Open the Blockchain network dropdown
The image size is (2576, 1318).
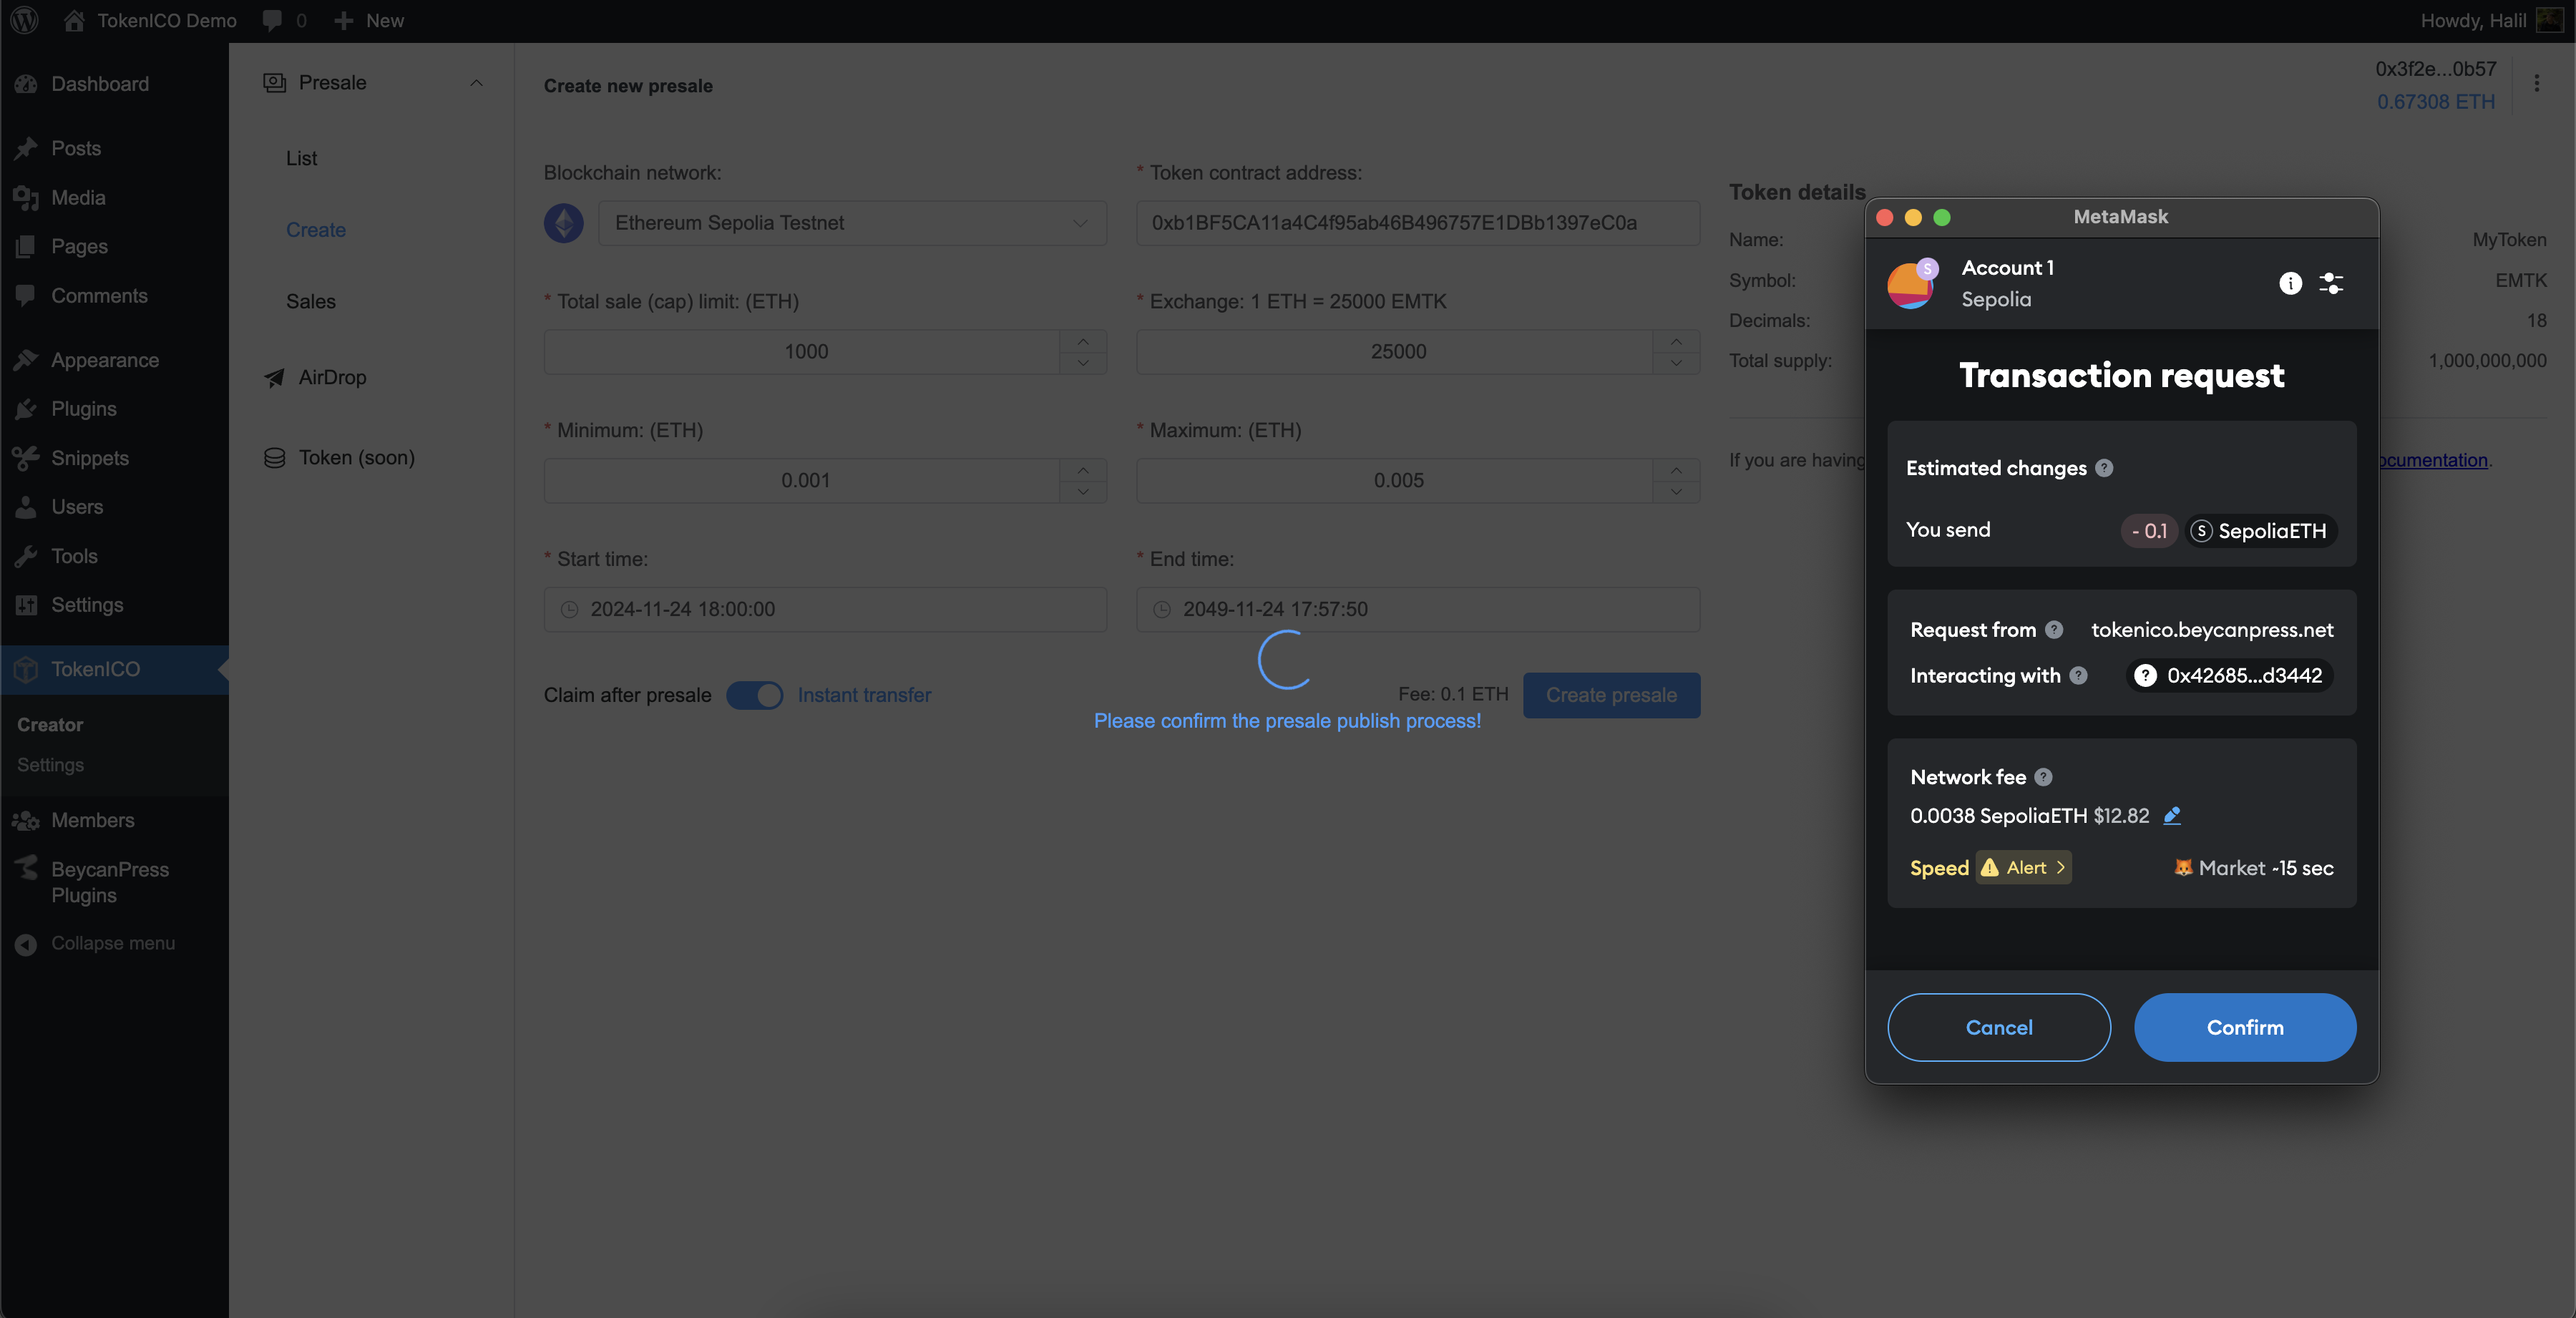click(852, 222)
